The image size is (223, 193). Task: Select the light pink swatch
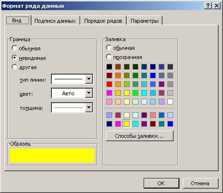[x=109, y=102]
